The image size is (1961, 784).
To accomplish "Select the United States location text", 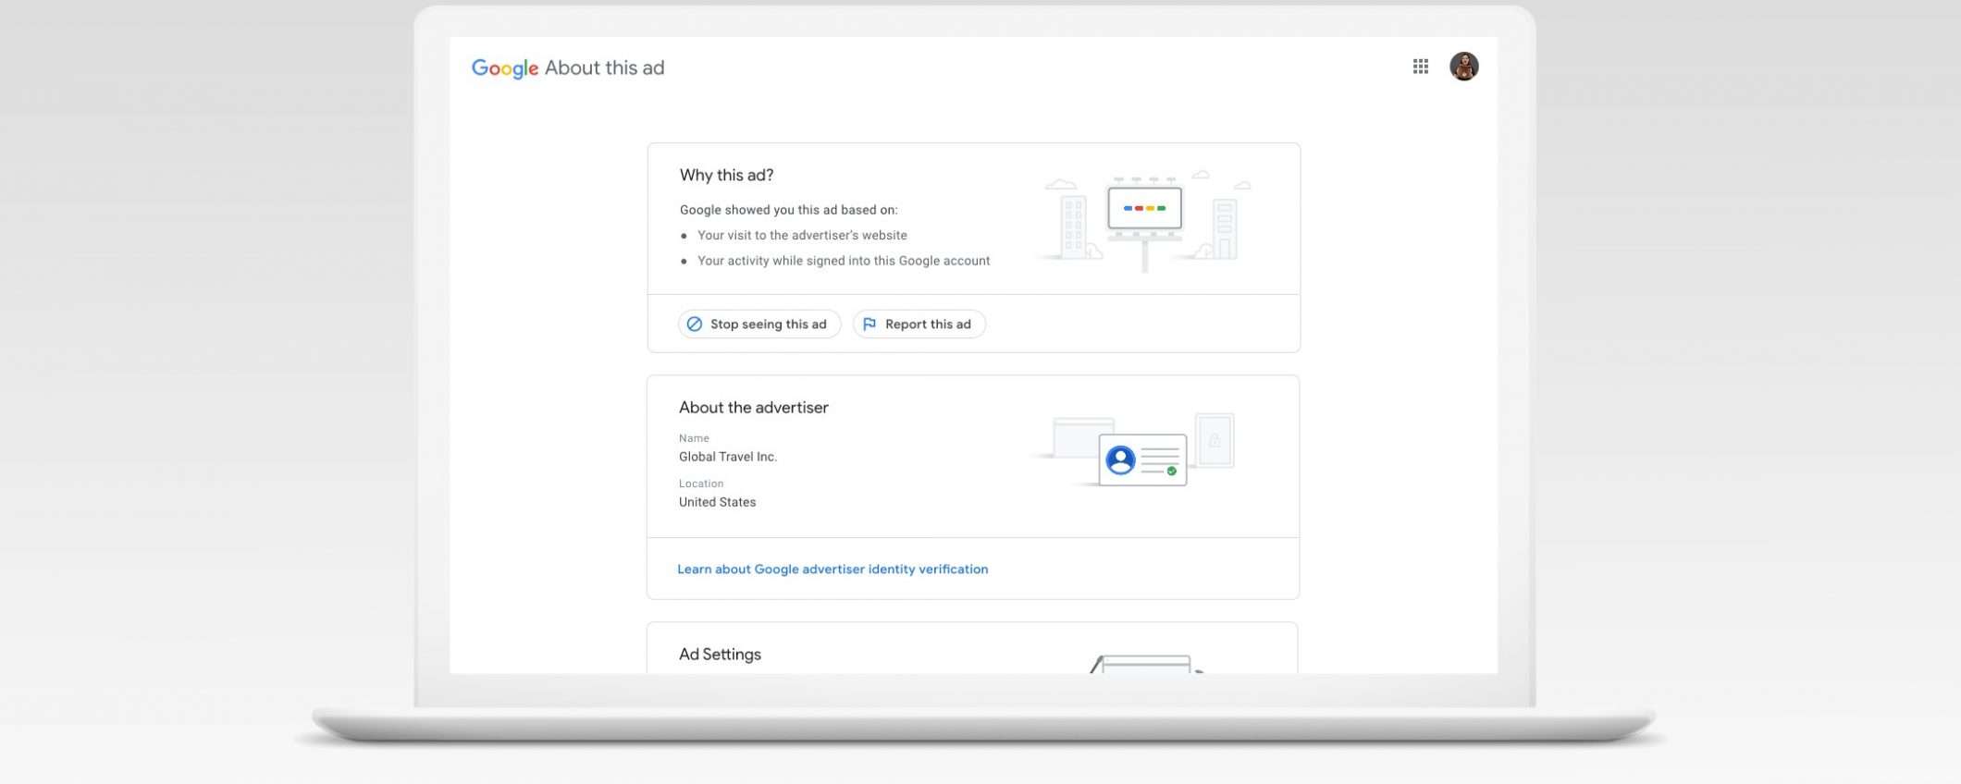I will tap(717, 502).
